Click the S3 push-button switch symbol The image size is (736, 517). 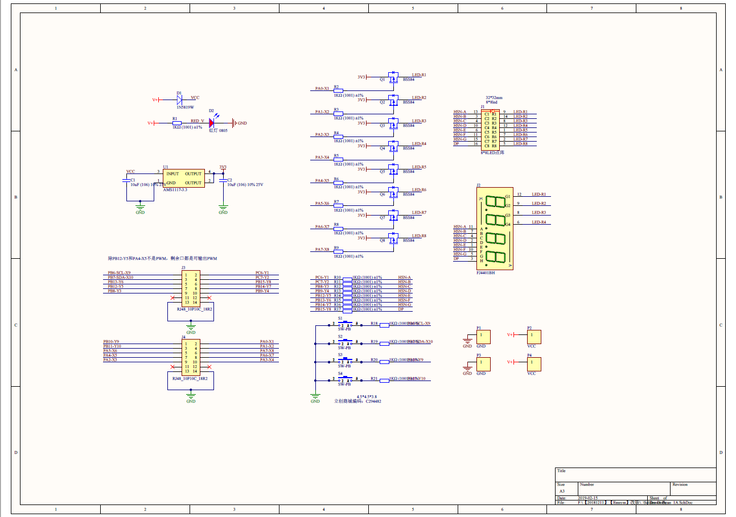345,361
